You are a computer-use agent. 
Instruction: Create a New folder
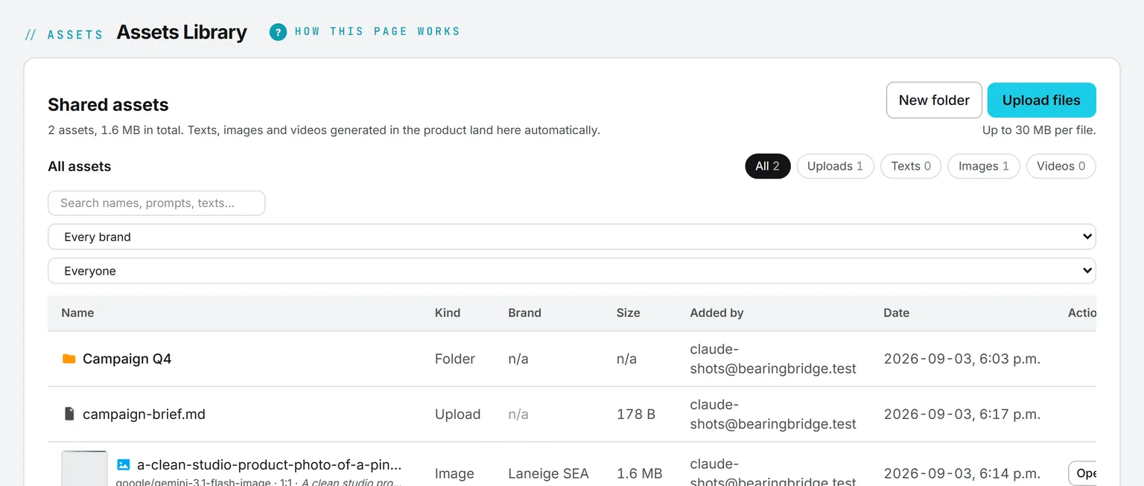(934, 100)
